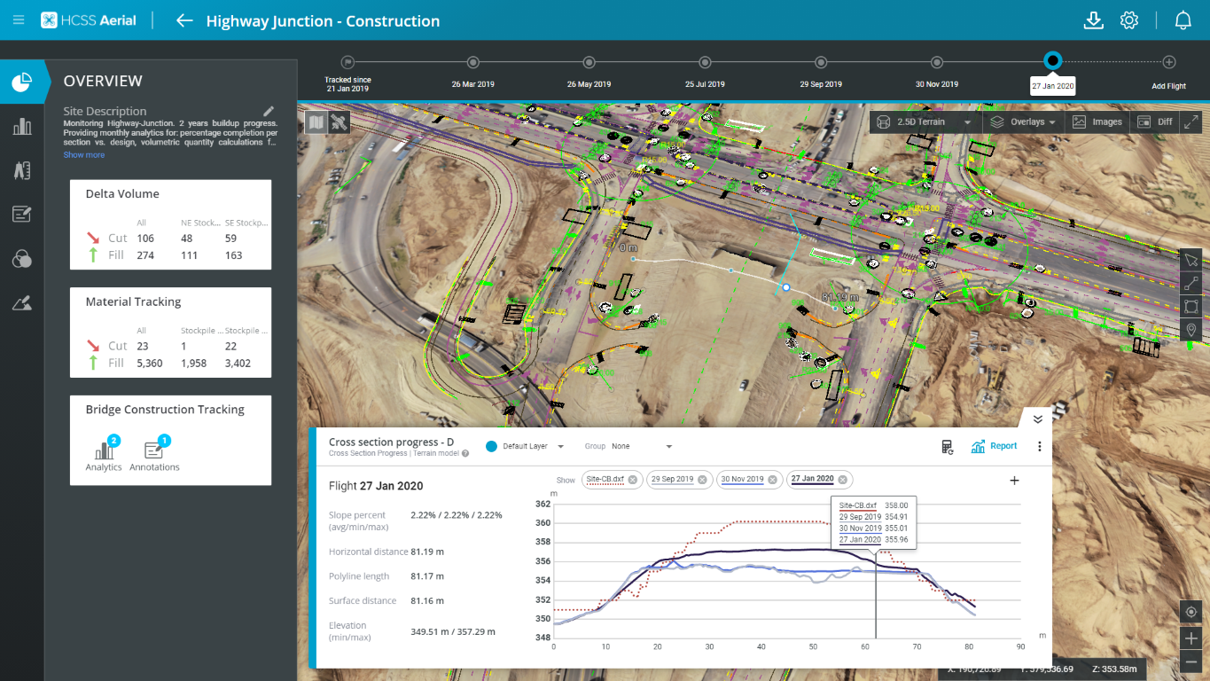Viewport: 1210px width, 681px height.
Task: Remove 29 Sep 2019 chip from chart
Action: [x=702, y=480]
